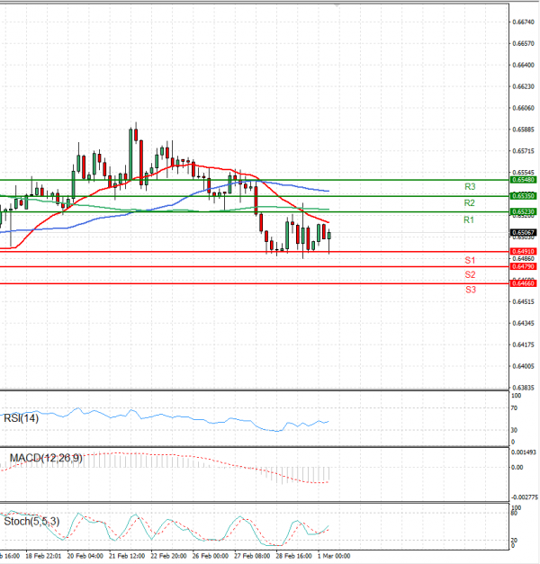Select the 0.64910 support price tag
This screenshot has width=540, height=564.
[524, 252]
